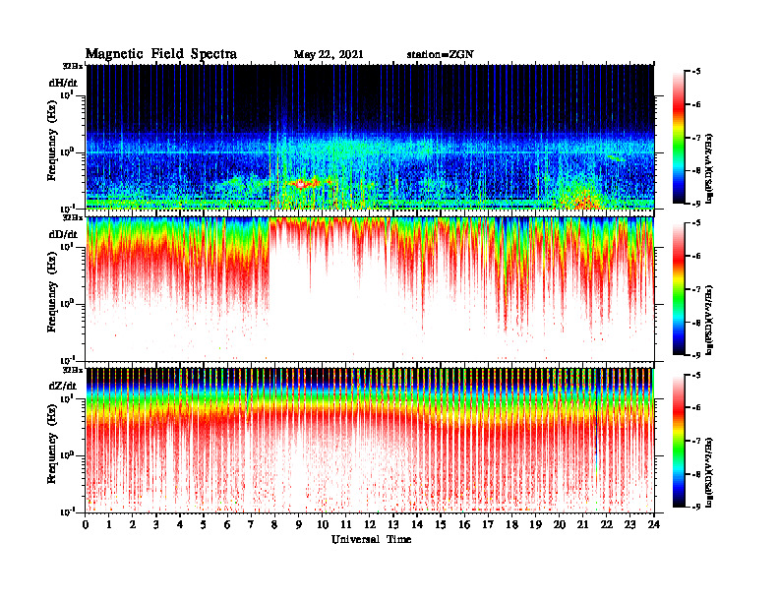Click time axis tick label "16"
Image resolution: width=779 pixels, height=602 pixels.
coord(464,525)
